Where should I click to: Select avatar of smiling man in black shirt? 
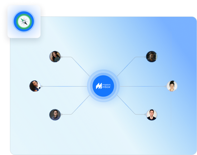[x=151, y=115]
